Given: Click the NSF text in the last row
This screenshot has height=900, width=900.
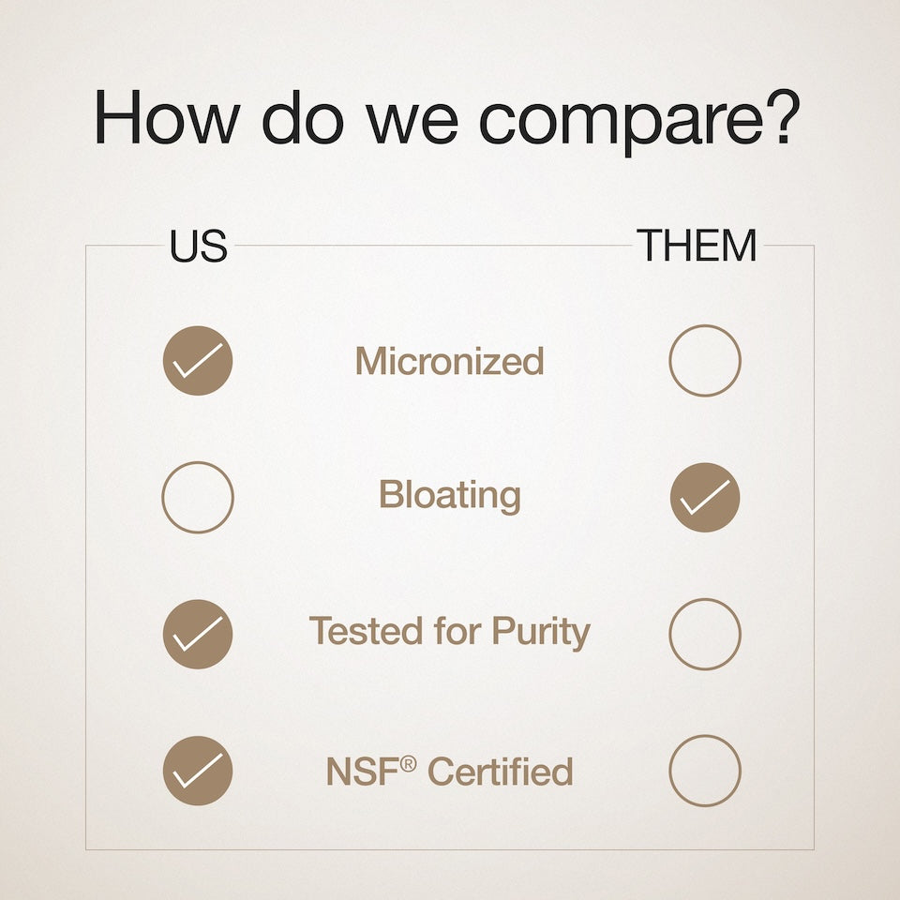Looking at the screenshot, I should point(363,772).
